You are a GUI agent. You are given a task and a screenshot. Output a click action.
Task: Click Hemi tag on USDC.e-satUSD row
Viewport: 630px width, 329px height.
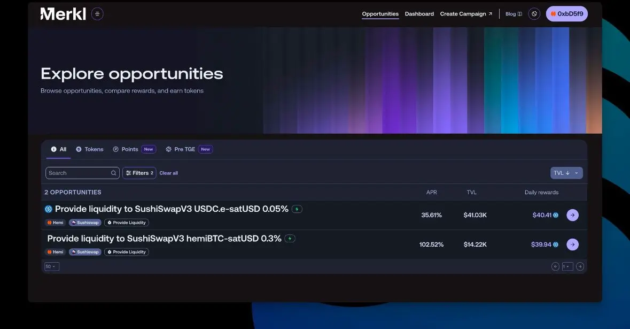(x=55, y=223)
